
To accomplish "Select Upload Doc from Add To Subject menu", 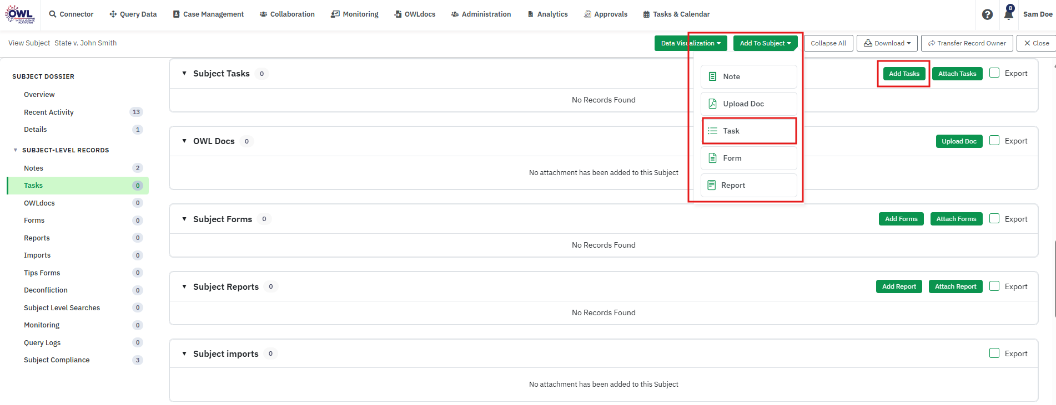I will [x=748, y=104].
